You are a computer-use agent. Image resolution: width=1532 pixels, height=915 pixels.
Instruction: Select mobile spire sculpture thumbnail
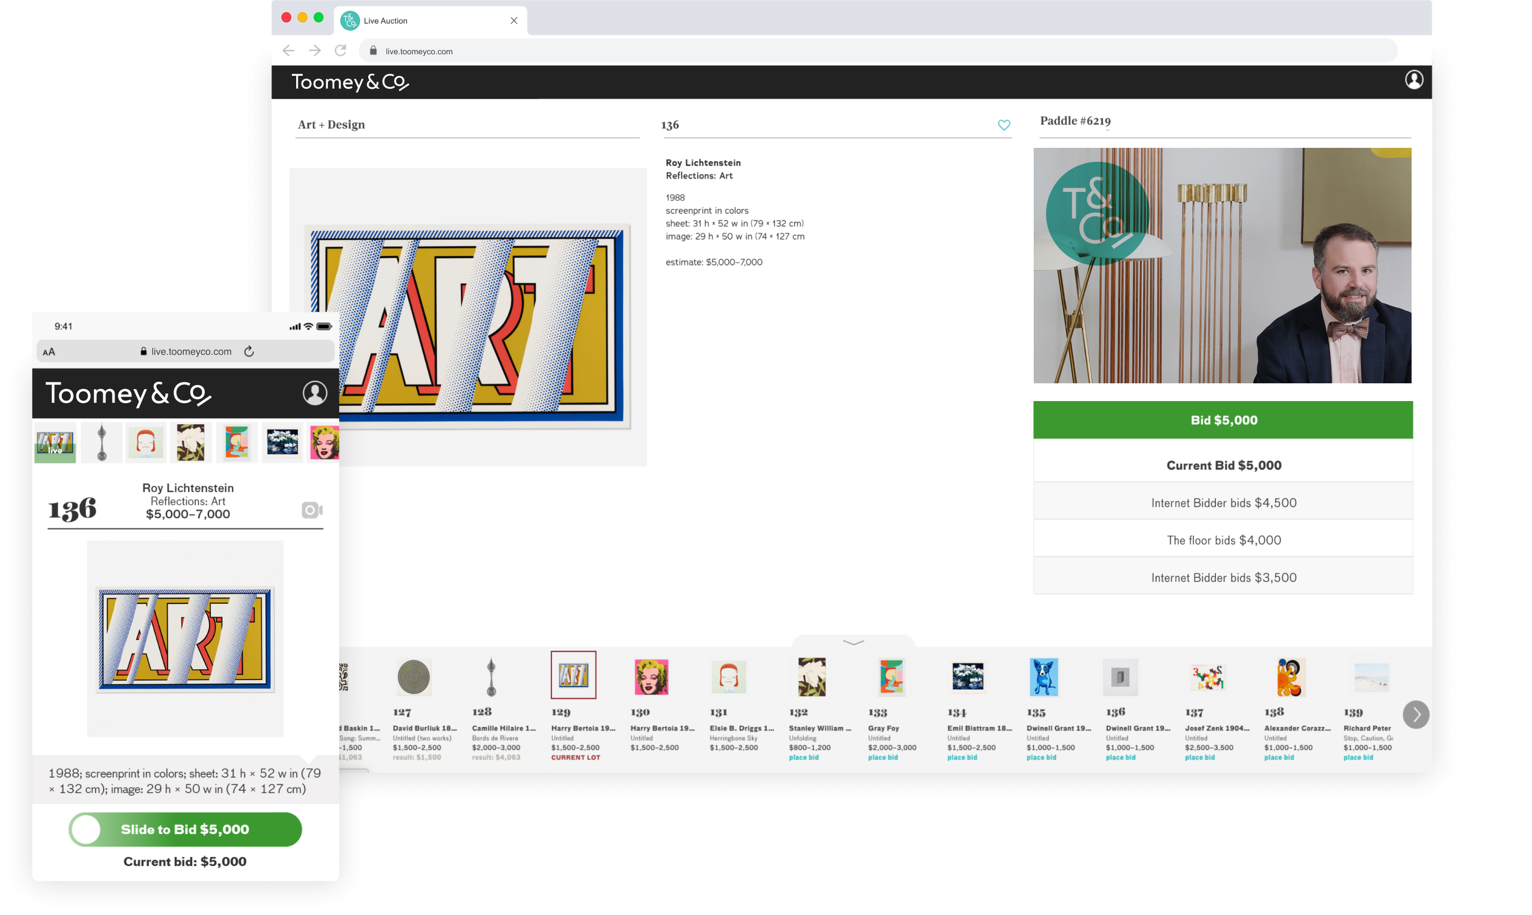102,442
